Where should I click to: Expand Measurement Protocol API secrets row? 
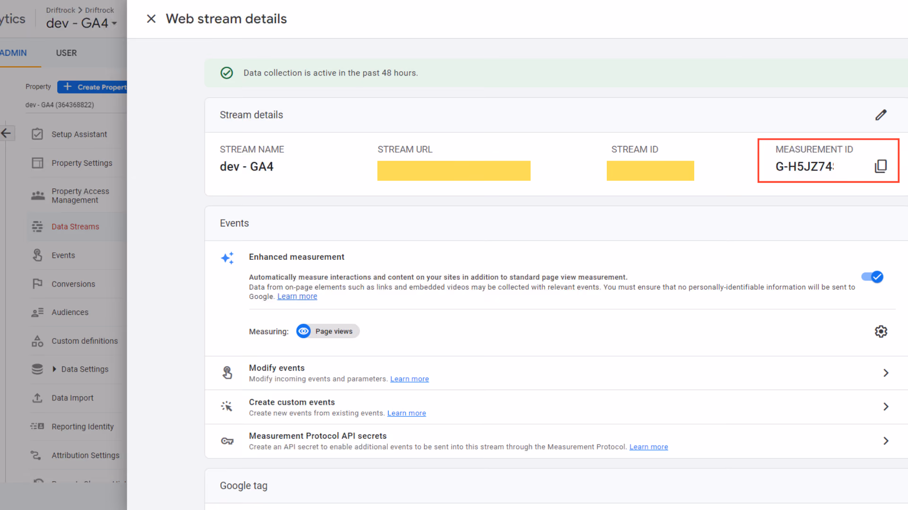click(x=886, y=441)
